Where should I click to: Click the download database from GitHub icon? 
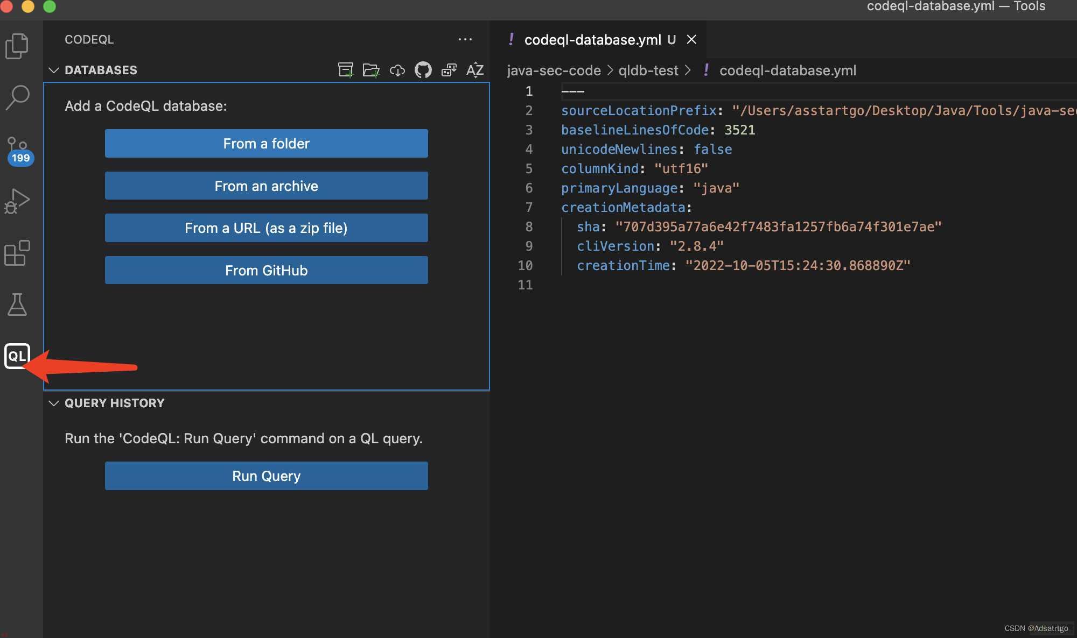[x=423, y=70]
